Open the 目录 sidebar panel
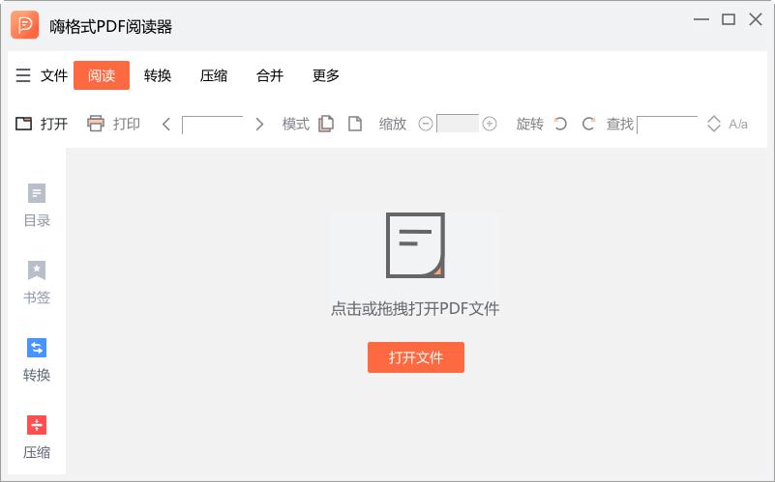This screenshot has width=775, height=482. click(x=37, y=205)
